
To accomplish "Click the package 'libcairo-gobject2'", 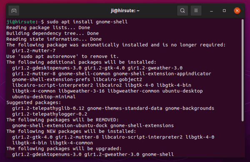I will point(117,79).
